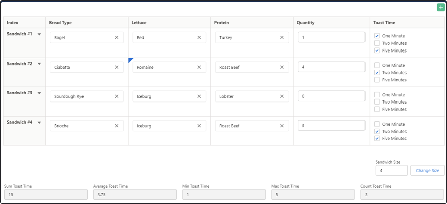This screenshot has width=447, height=204.
Task: Check Two Minutes for Sandwich #1
Action: coord(377,43)
